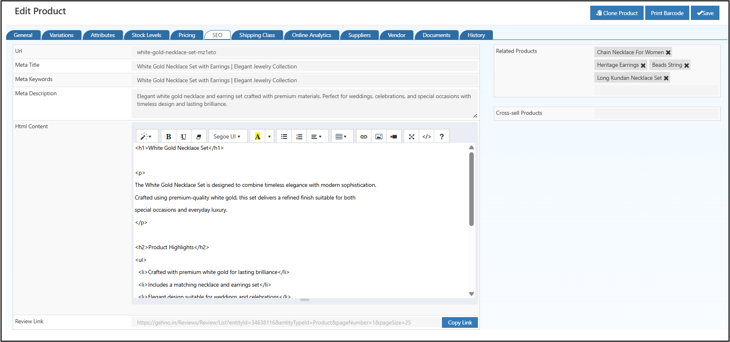Remove Beads String related product
This screenshot has width=730, height=342.
pyautogui.click(x=686, y=65)
